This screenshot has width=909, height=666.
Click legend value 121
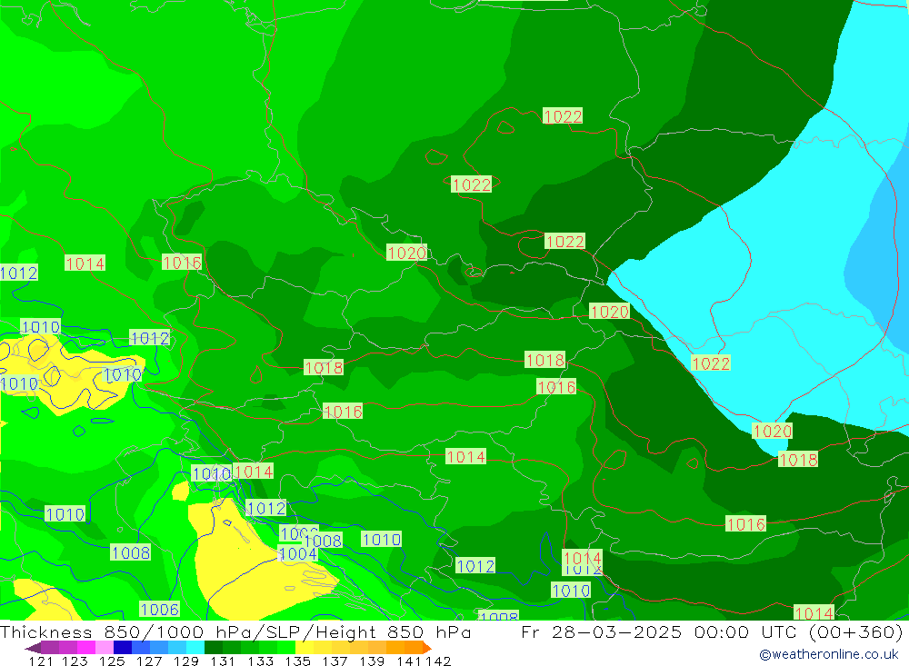(x=41, y=661)
